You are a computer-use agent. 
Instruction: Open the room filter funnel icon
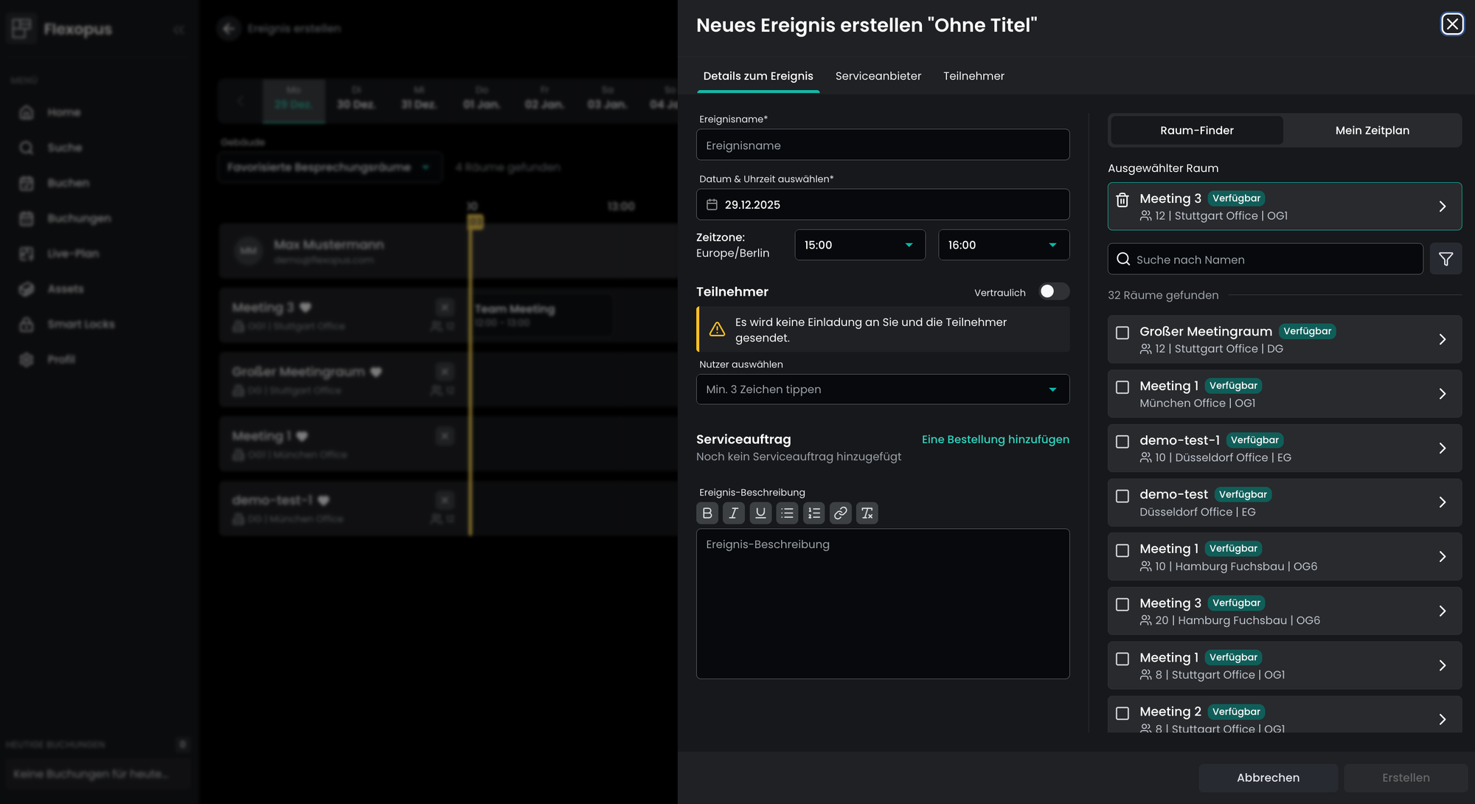(x=1445, y=259)
